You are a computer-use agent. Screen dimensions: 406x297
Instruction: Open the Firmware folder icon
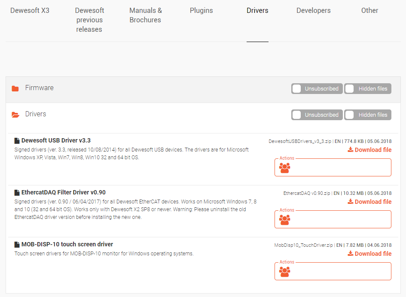coord(15,88)
